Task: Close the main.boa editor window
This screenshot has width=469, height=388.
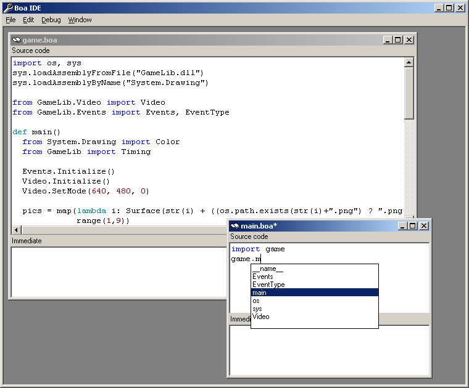Action: 424,226
